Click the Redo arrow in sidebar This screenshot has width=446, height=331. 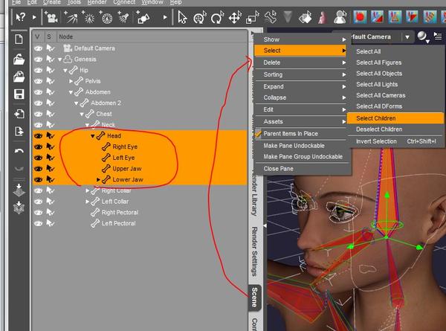click(19, 169)
